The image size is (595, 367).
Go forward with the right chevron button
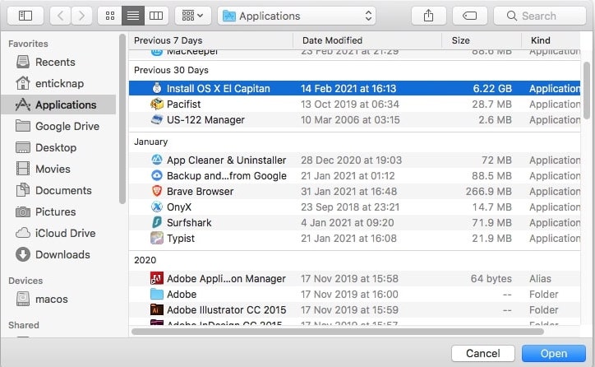(81, 16)
